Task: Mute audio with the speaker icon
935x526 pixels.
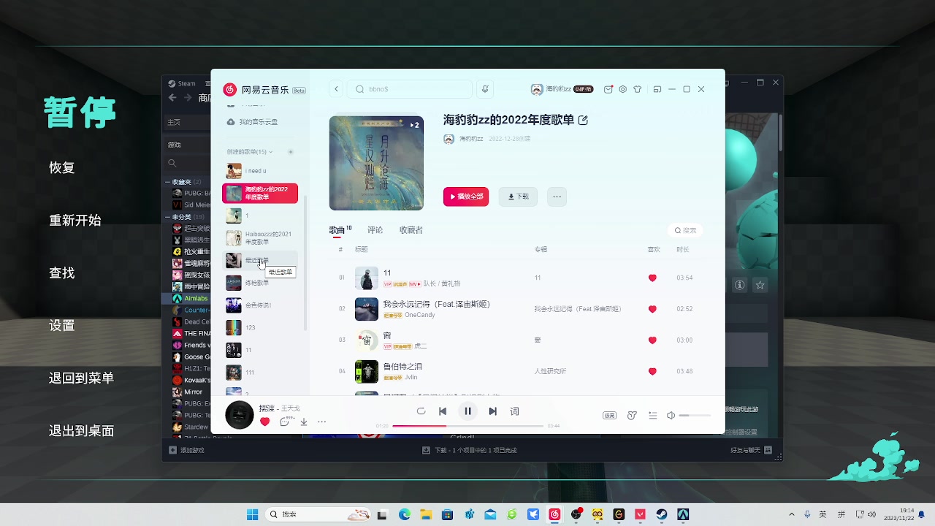Action: click(x=671, y=416)
